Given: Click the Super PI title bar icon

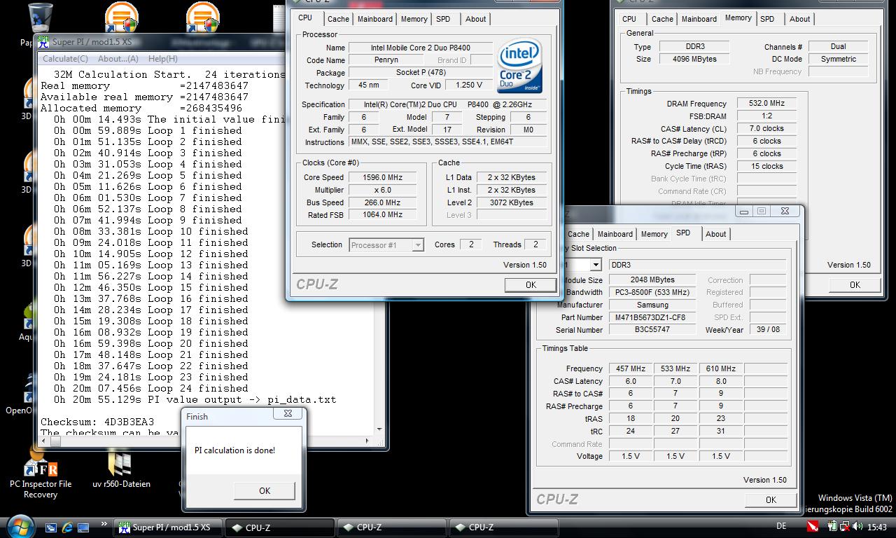Looking at the screenshot, I should (x=44, y=41).
